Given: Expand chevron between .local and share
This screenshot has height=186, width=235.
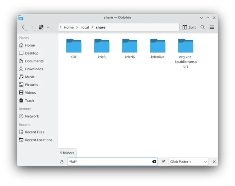Looking at the screenshot, I should coord(92,27).
